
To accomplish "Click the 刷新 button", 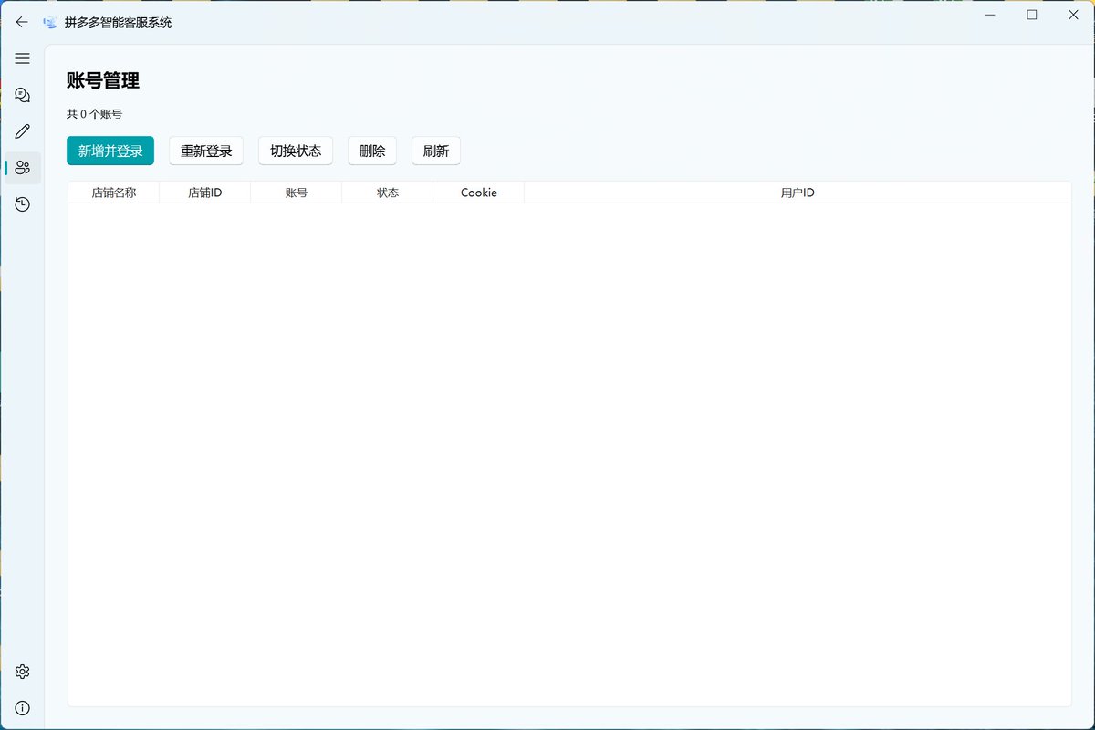I will (436, 151).
